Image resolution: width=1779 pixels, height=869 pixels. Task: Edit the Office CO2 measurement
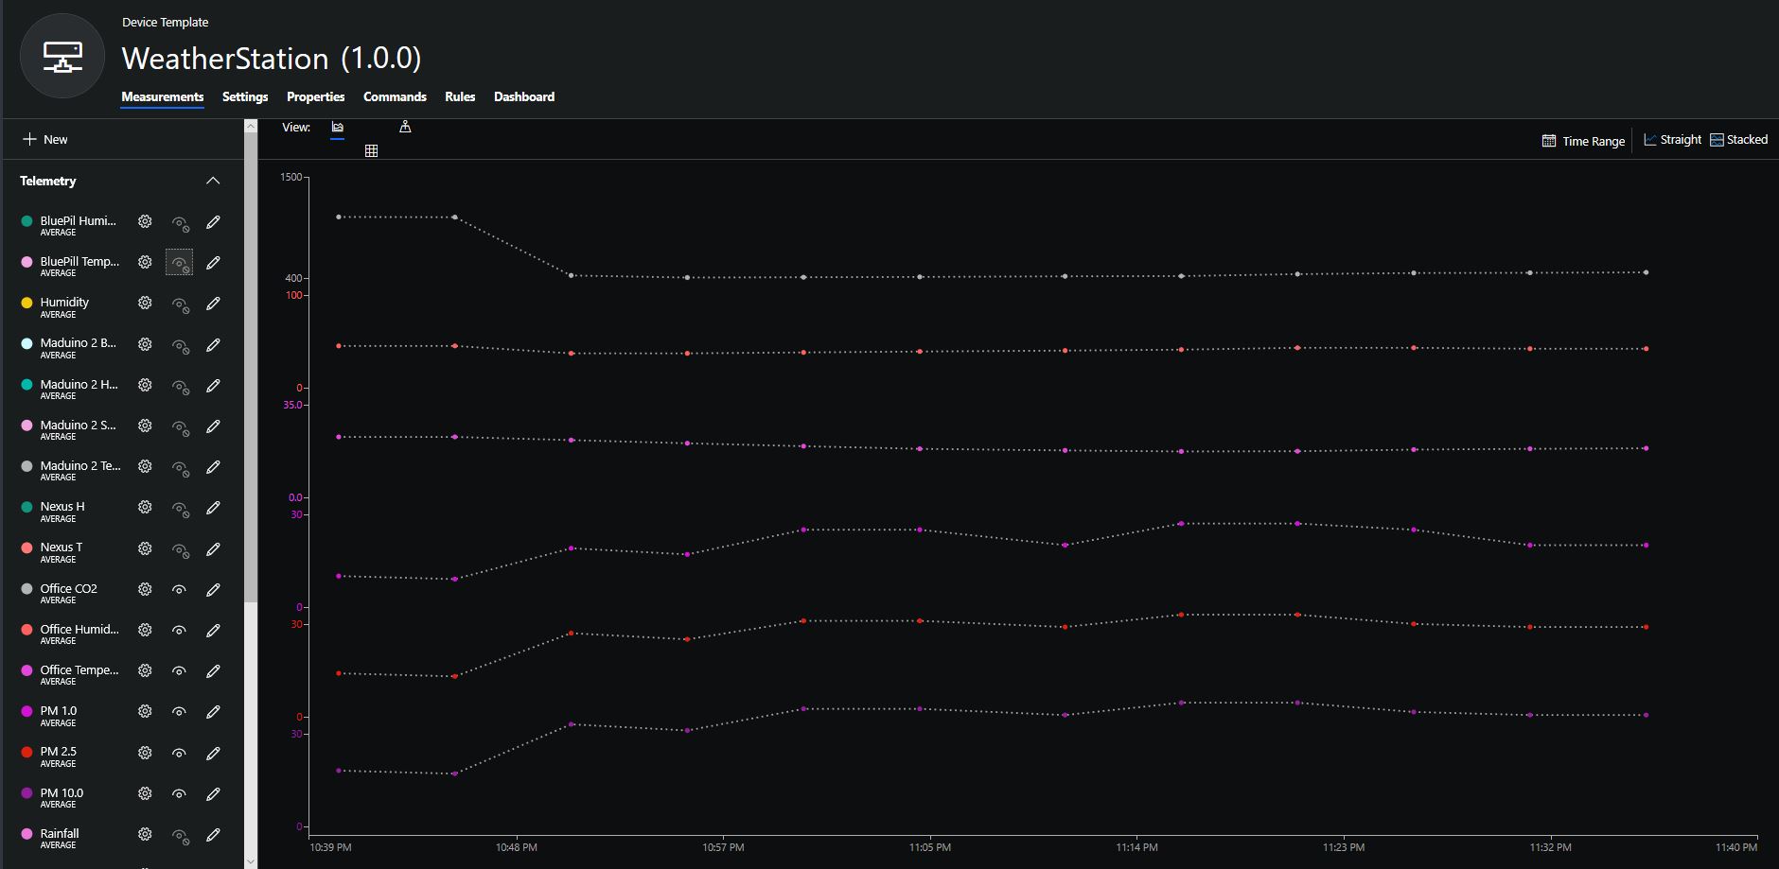[x=213, y=589]
